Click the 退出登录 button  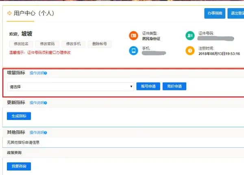click(236, 13)
